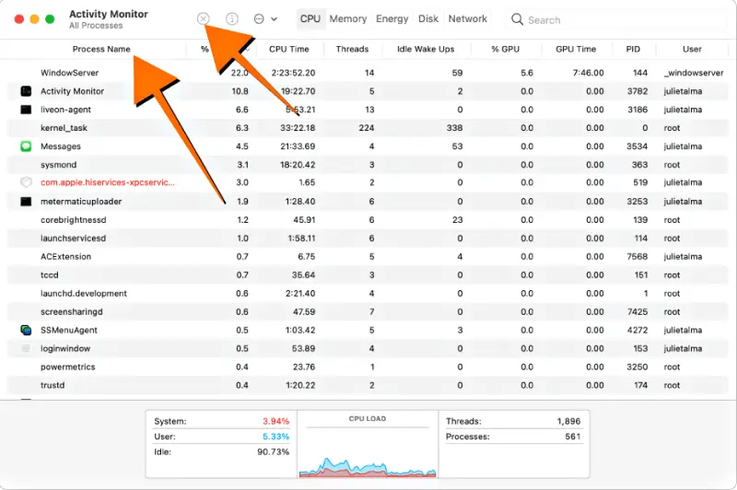The image size is (737, 490).
Task: Click the liveon-agent process icon
Action: pyautogui.click(x=26, y=110)
